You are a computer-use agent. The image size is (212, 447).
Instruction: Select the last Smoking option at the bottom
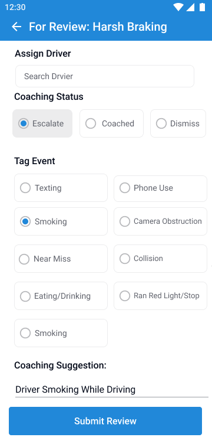[x=61, y=333]
